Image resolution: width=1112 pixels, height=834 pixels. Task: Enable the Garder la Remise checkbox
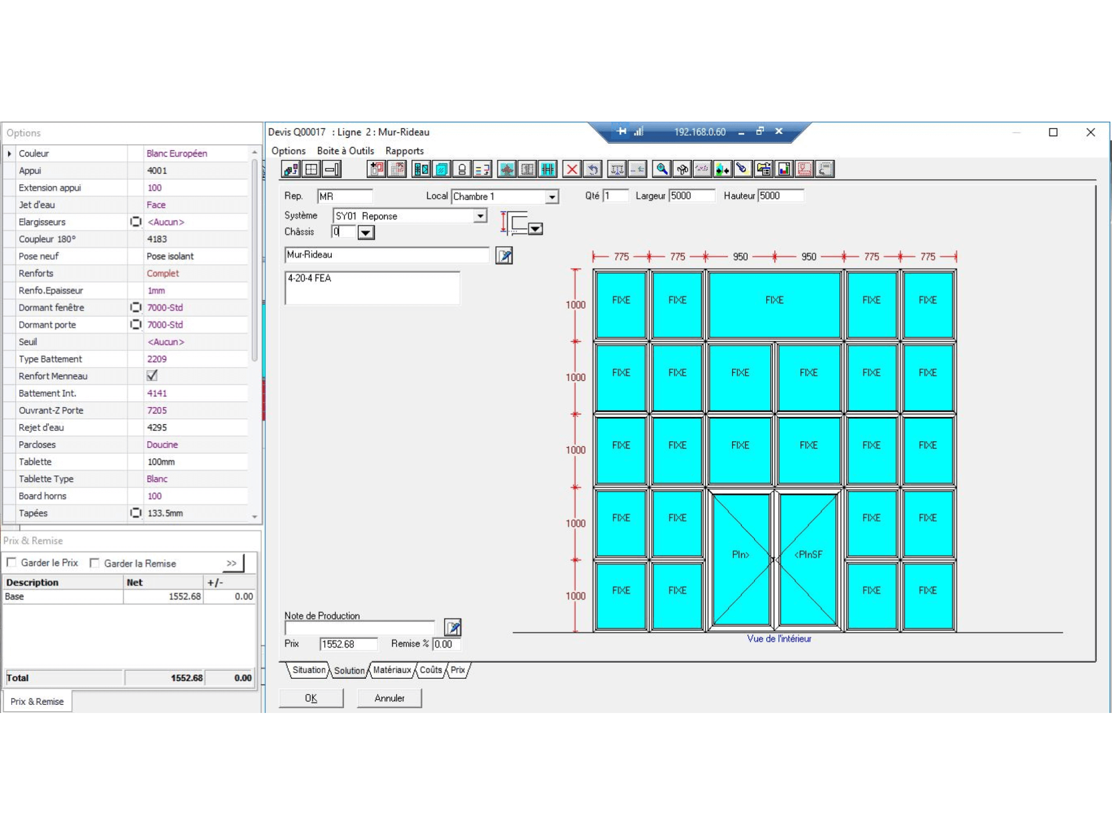95,563
